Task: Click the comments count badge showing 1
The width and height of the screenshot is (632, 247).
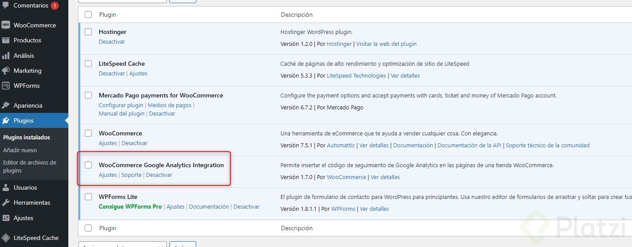Action: 55,6
